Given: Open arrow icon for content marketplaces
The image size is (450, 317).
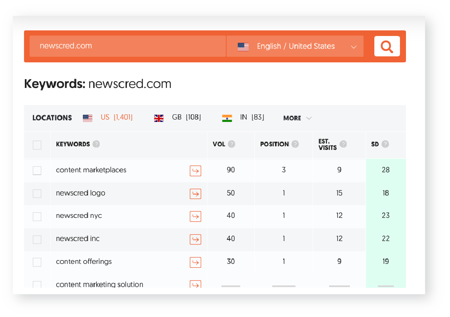Looking at the screenshot, I should click(195, 171).
